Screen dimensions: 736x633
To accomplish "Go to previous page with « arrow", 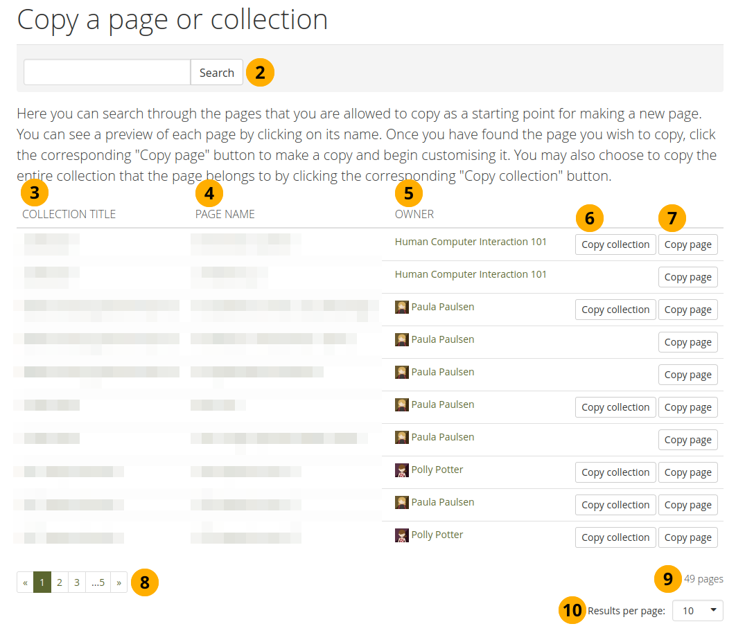I will click(26, 583).
